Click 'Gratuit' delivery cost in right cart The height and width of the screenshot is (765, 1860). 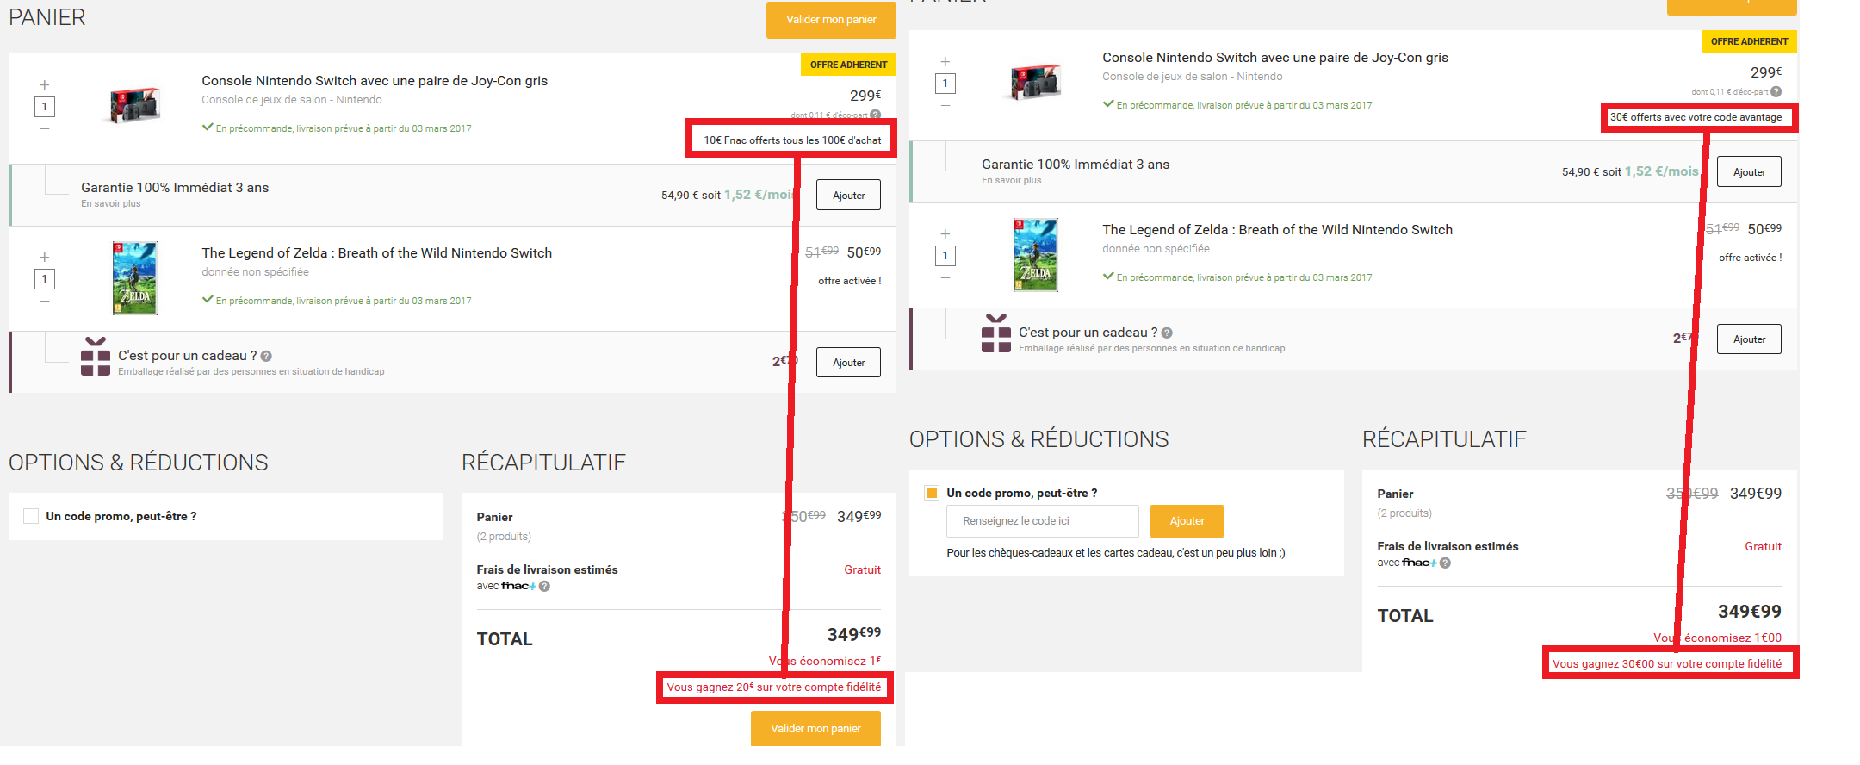[1764, 546]
